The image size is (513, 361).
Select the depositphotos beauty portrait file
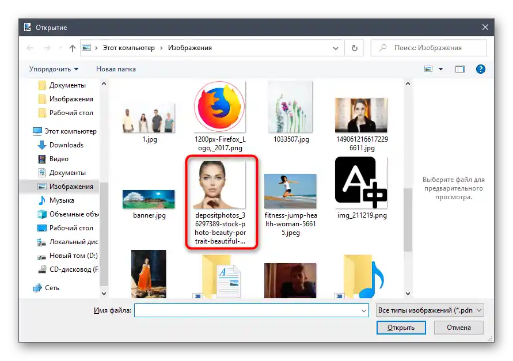pos(220,203)
